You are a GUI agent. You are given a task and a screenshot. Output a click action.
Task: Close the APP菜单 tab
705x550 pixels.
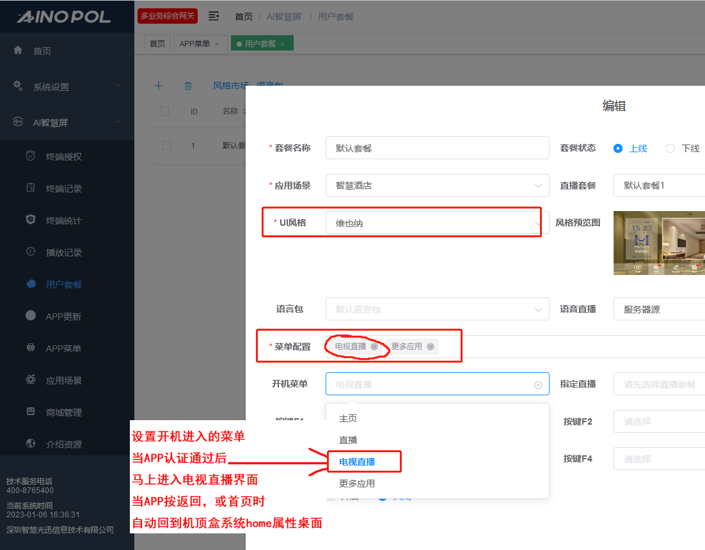tap(216, 44)
